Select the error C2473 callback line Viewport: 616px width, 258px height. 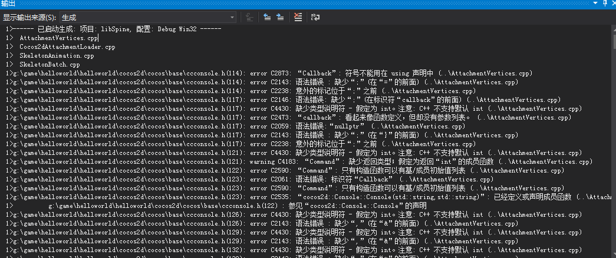pyautogui.click(x=289, y=117)
